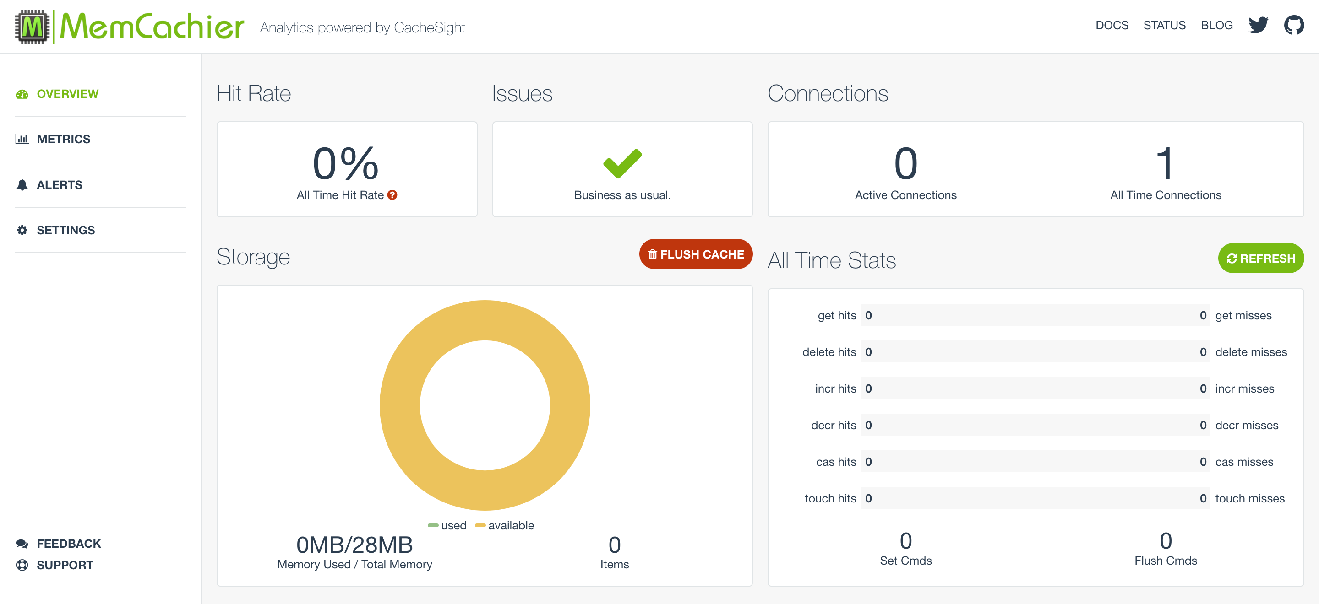Click the refresh arrows icon
The height and width of the screenshot is (604, 1319).
pos(1232,259)
